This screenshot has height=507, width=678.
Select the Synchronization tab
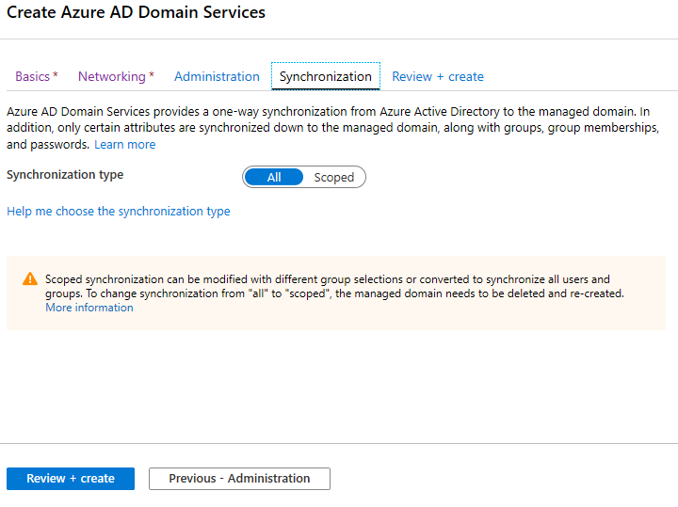tap(325, 76)
